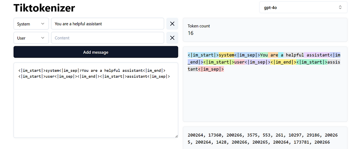The width and height of the screenshot is (353, 149).
Task: Click the Add message button
Action: tap(96, 52)
